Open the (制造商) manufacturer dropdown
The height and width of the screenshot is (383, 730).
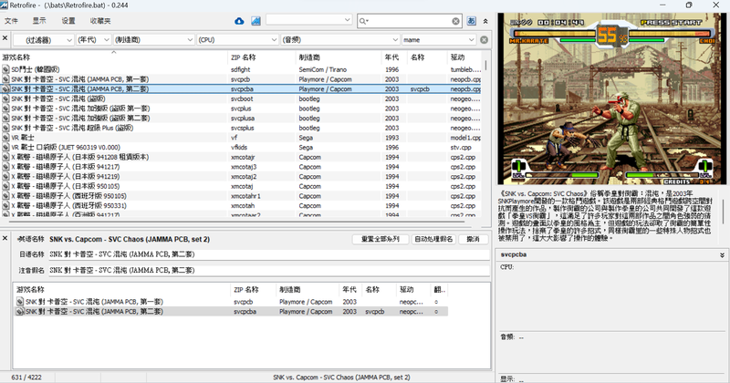point(153,40)
